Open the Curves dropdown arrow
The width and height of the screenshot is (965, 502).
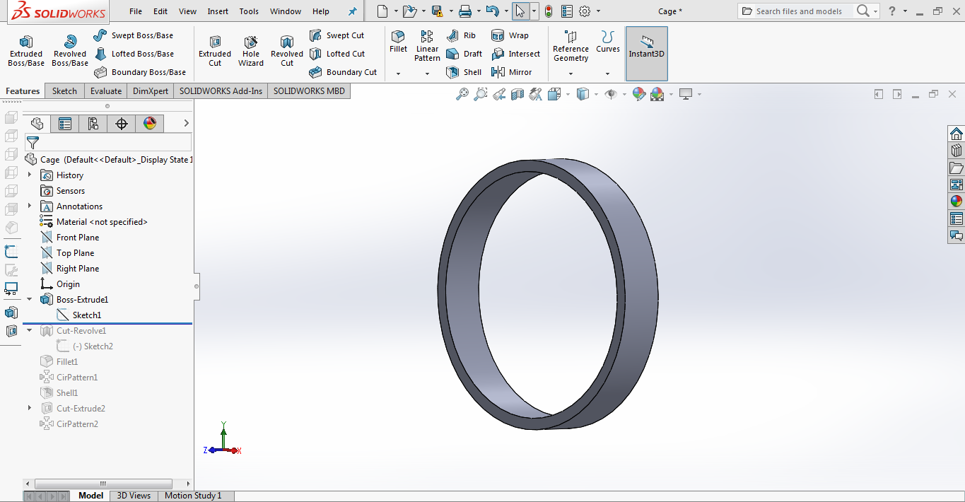click(x=607, y=74)
